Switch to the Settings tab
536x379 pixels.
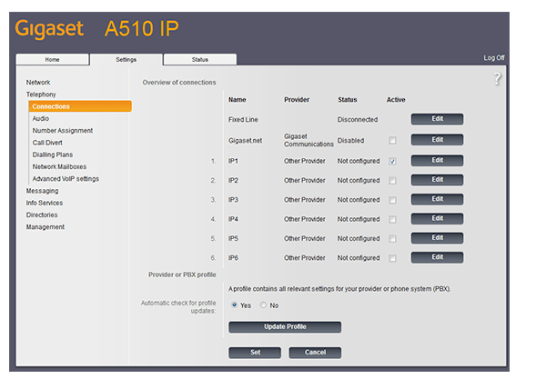pos(126,59)
